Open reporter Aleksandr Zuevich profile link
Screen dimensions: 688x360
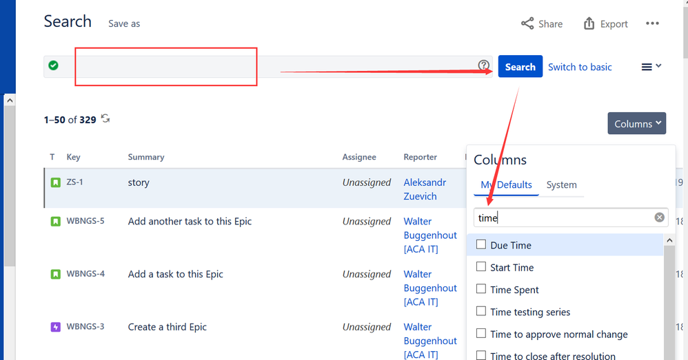click(x=425, y=189)
